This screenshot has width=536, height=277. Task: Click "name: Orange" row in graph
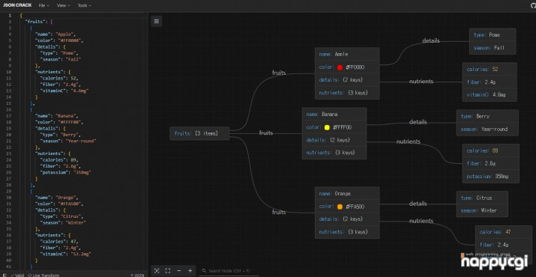(347, 193)
